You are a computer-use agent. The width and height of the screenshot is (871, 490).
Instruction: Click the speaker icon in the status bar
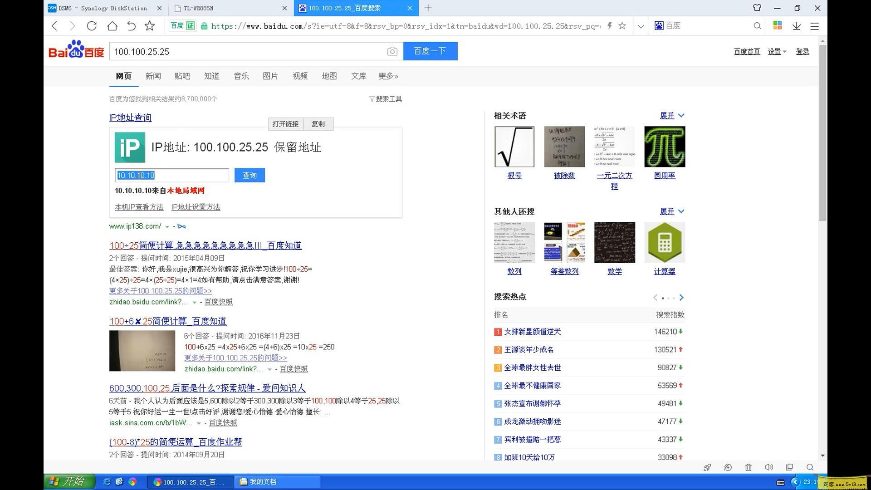(x=768, y=467)
